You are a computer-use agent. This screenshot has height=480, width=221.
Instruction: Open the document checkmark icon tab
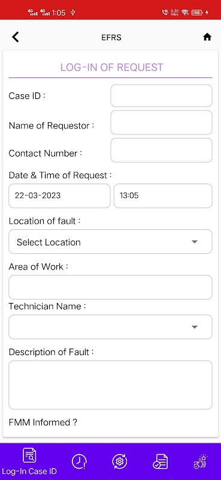tap(160, 461)
